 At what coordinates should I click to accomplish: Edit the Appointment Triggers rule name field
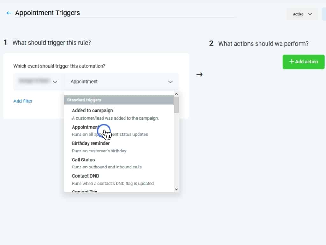point(124,13)
